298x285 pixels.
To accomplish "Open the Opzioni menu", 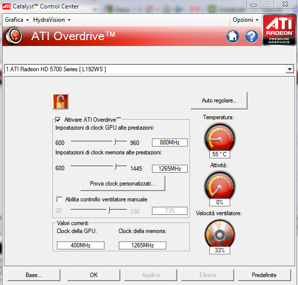I will coord(246,20).
